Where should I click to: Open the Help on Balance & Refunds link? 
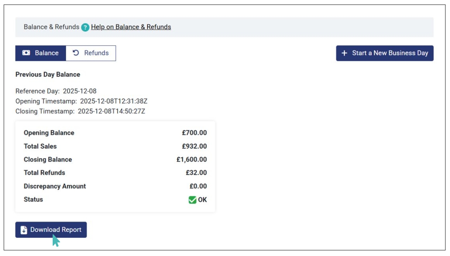(131, 27)
